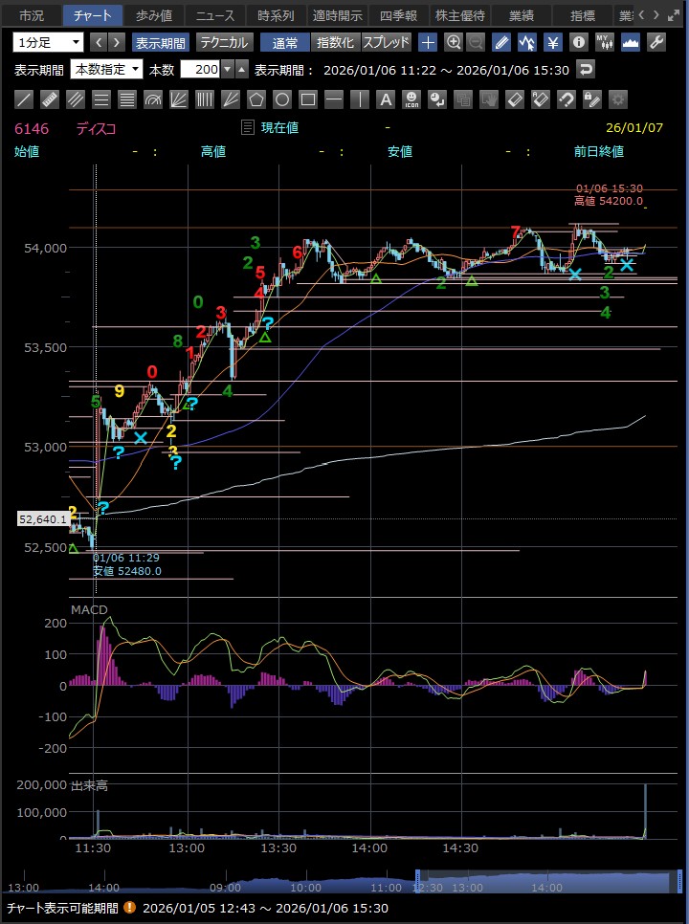Switch to the ニュース tab
This screenshot has width=689, height=924.
pos(215,15)
